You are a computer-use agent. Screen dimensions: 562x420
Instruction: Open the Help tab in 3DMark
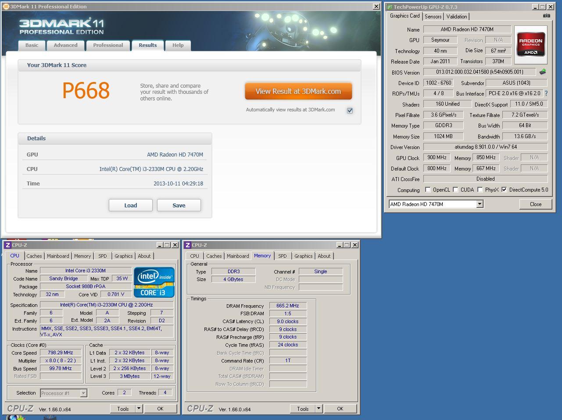[178, 45]
